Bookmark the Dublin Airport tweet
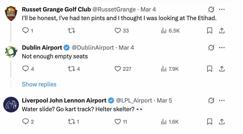The height and width of the screenshot is (134, 243). click(x=210, y=69)
